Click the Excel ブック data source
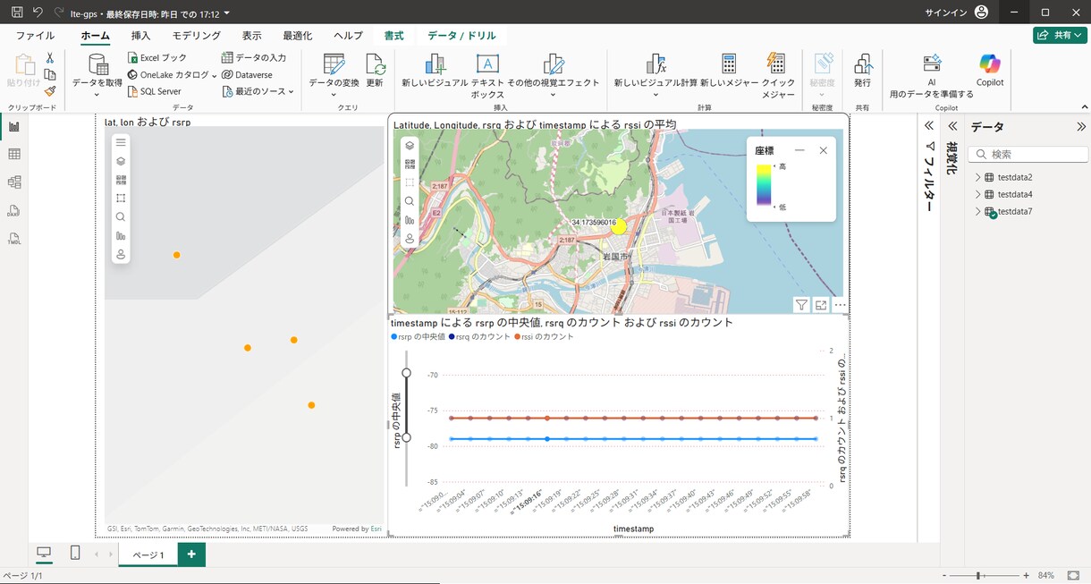This screenshot has height=584, width=1091. [x=157, y=58]
